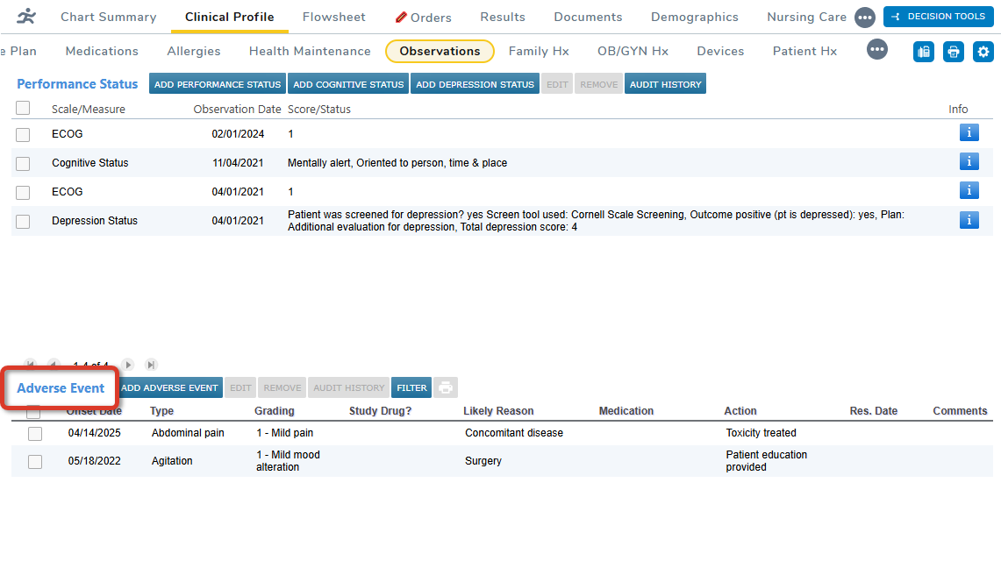Click the Adverse Event EDIT button
1001x575 pixels.
[x=240, y=387]
